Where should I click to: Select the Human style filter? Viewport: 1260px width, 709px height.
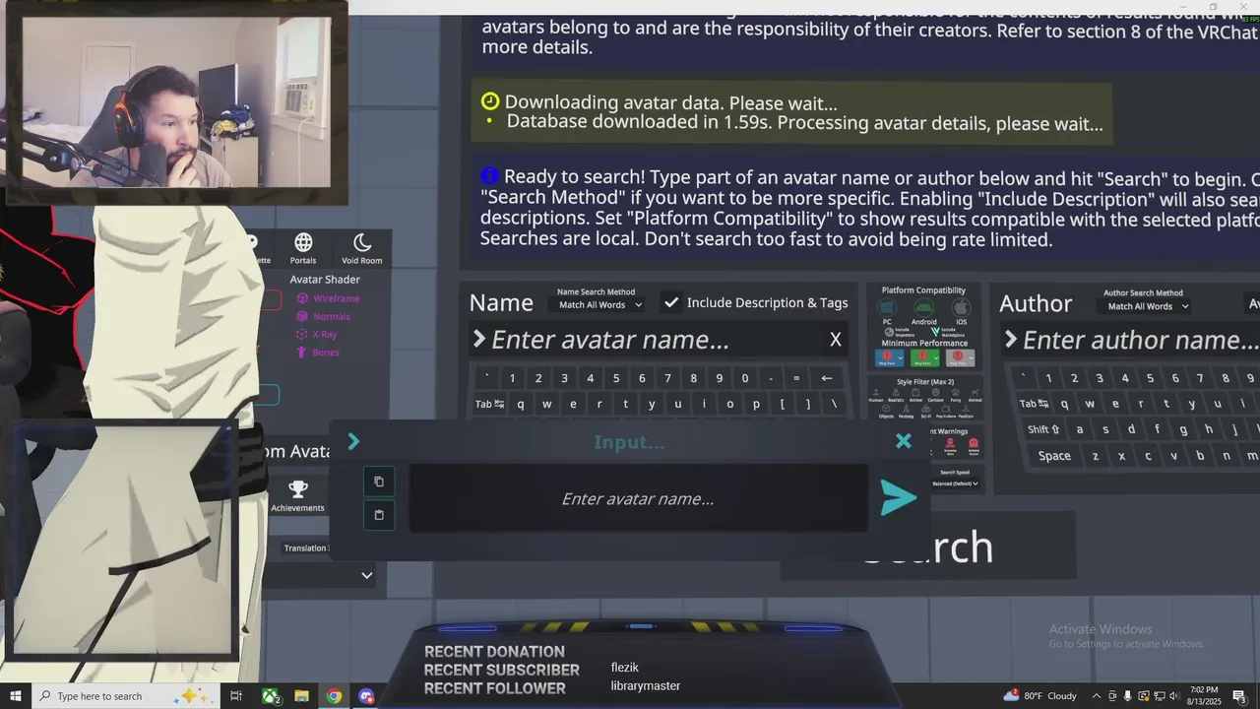876,395
